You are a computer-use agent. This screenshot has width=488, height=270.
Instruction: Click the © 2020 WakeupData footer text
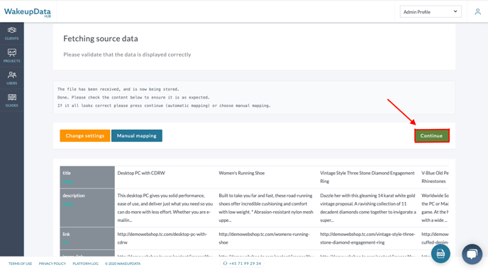pos(123,264)
